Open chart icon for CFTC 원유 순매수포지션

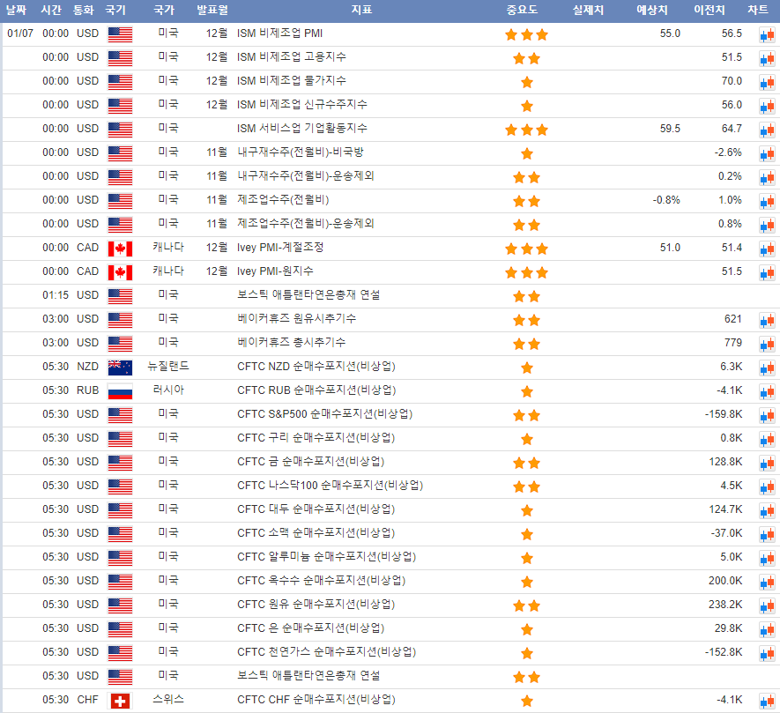(767, 605)
